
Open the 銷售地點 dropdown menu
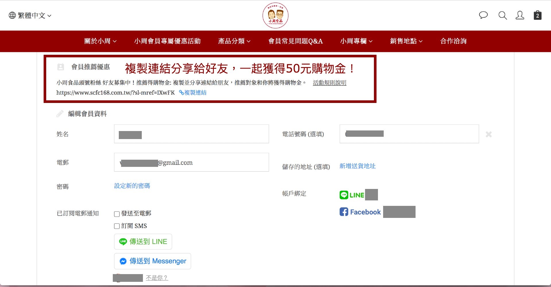pos(406,41)
